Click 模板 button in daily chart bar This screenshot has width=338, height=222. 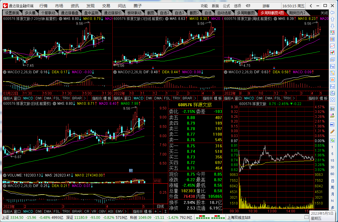(x=148, y=211)
